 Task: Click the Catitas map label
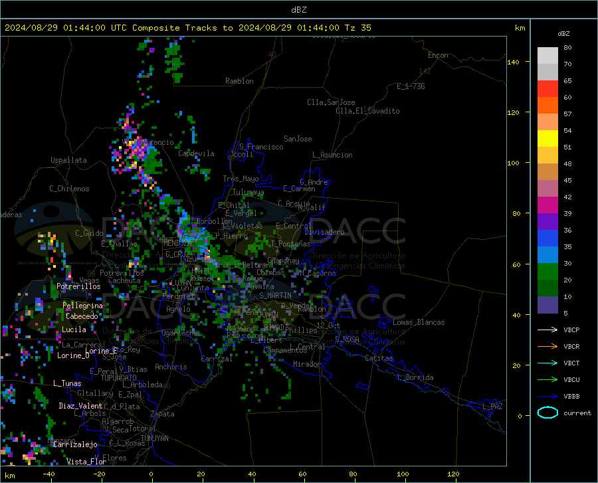tap(379, 358)
